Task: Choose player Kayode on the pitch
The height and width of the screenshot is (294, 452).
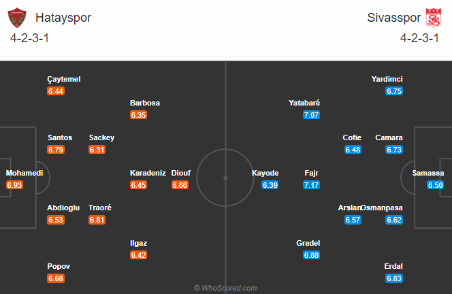Action: tap(265, 173)
